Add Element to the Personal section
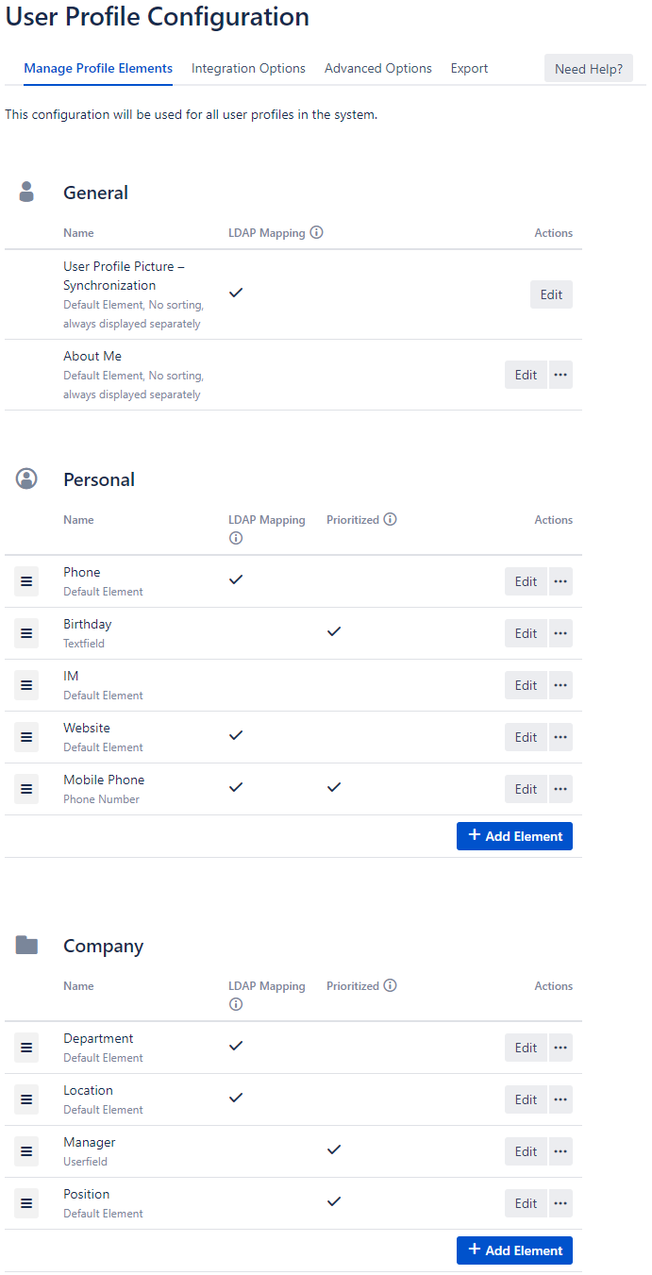This screenshot has height=1275, width=652. pyautogui.click(x=514, y=836)
